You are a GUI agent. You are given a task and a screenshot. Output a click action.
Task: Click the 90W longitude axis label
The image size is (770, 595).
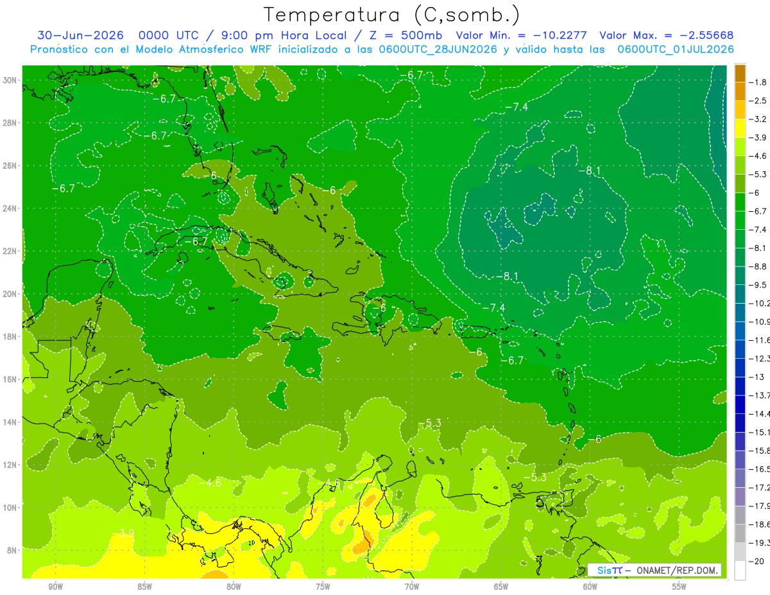point(56,587)
